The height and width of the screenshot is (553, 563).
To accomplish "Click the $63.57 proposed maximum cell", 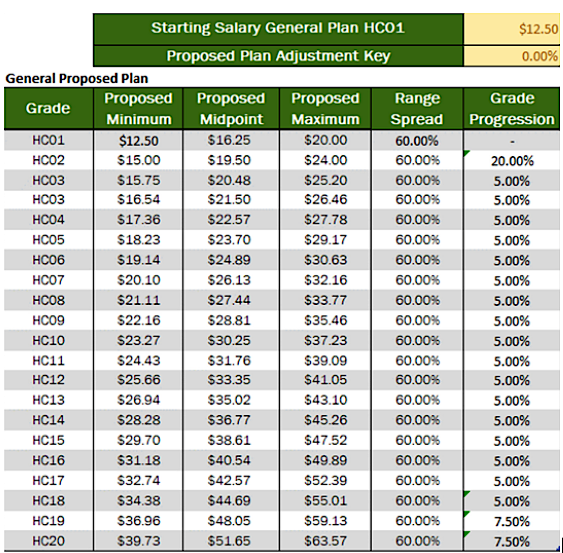I will [325, 541].
